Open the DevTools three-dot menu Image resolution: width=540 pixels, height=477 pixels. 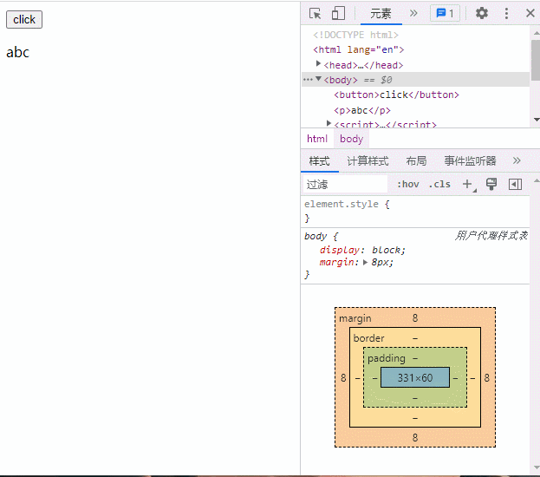[x=506, y=13]
